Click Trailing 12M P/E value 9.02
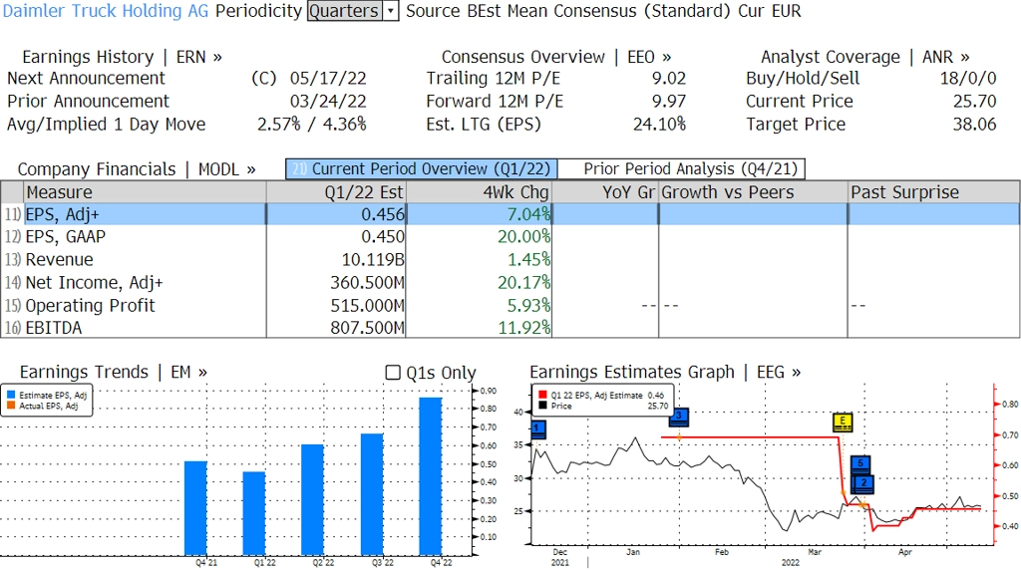Viewport: 1021px width, 570px height. point(669,79)
